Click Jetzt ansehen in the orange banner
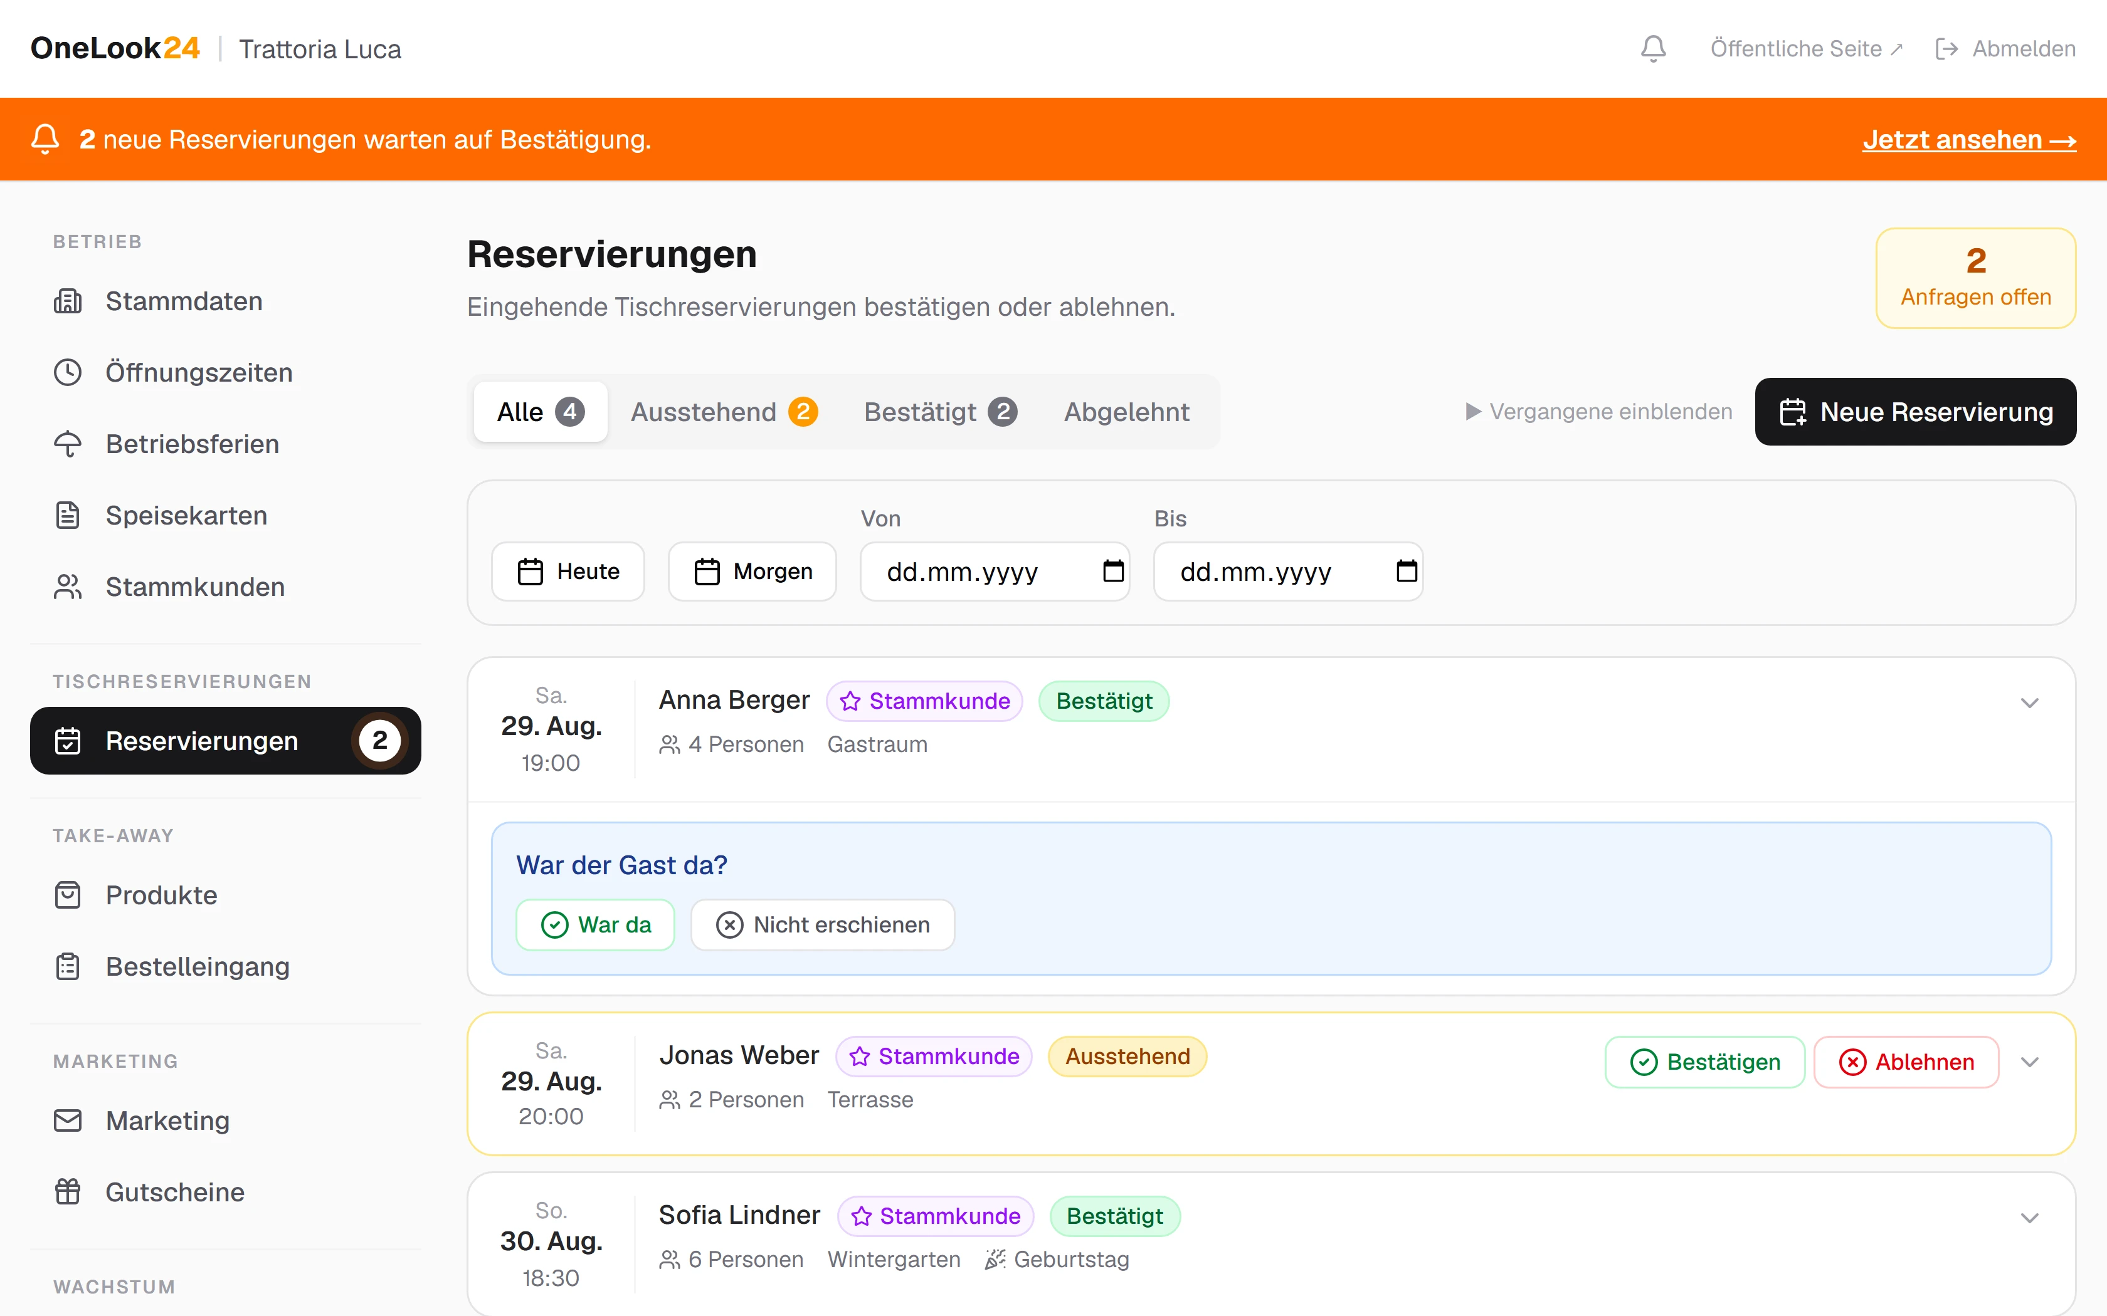The image size is (2107, 1316). pyautogui.click(x=1970, y=139)
